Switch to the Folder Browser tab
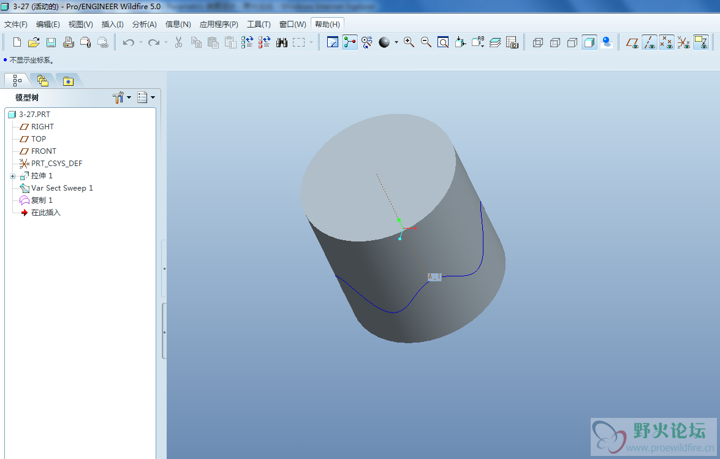Screen dimensions: 720x459 point(43,80)
